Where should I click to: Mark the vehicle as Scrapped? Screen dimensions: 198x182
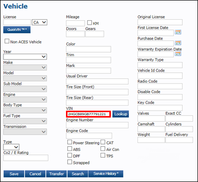coord(69,162)
